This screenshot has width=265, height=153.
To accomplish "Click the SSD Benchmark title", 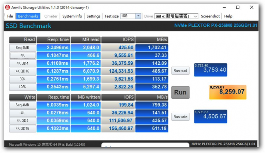I will 28,26.
